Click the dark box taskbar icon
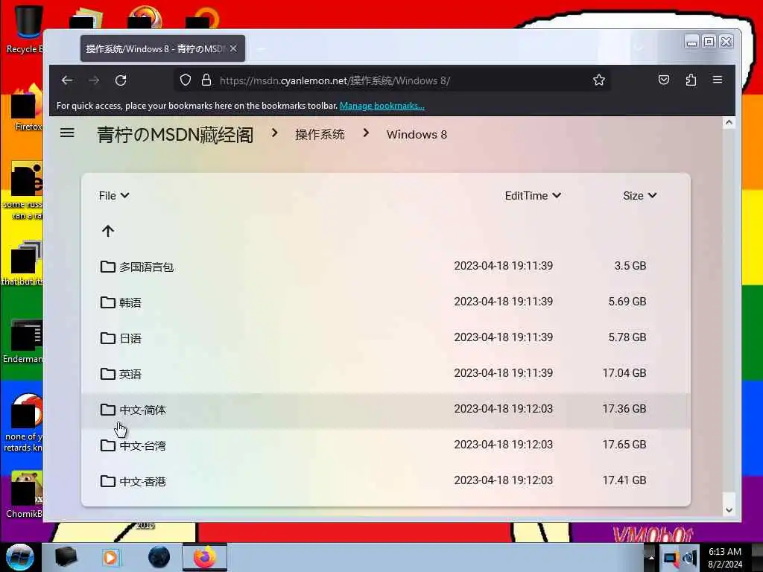The height and width of the screenshot is (572, 763). point(66,557)
